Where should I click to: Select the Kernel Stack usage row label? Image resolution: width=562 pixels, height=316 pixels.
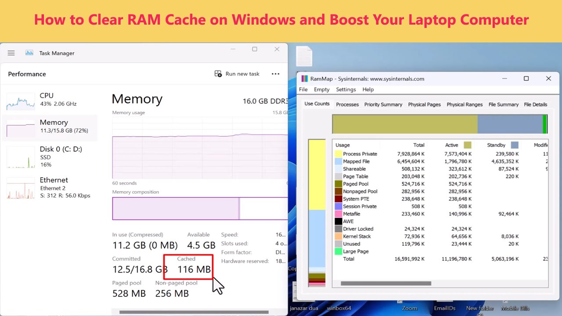[357, 236]
